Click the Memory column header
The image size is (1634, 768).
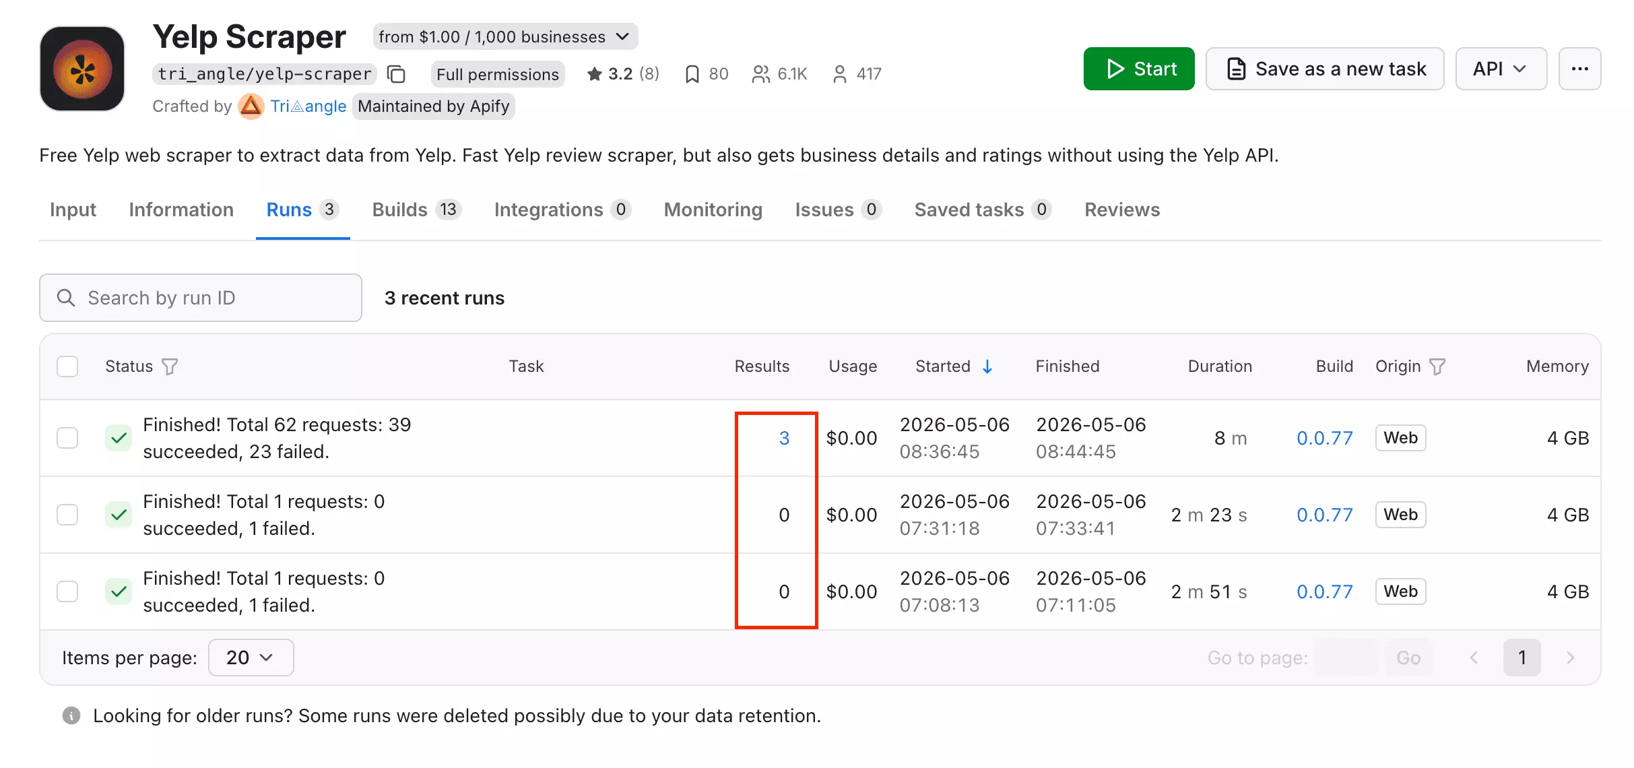point(1557,366)
